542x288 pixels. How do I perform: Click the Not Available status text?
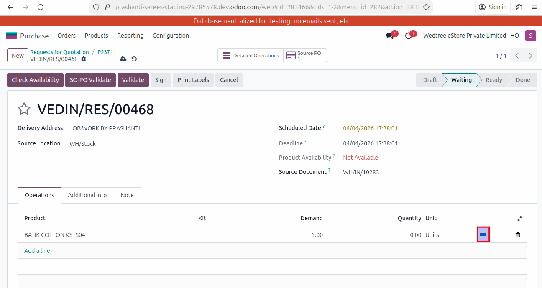(x=360, y=158)
